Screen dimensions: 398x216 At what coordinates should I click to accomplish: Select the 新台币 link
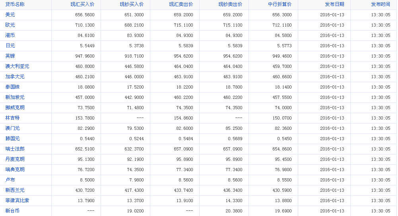pyautogui.click(x=12, y=211)
